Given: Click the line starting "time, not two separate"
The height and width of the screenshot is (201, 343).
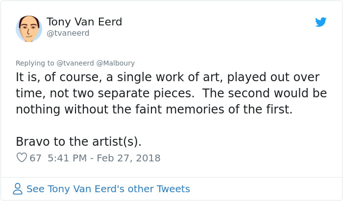Looking at the screenshot, I should coord(171,93).
